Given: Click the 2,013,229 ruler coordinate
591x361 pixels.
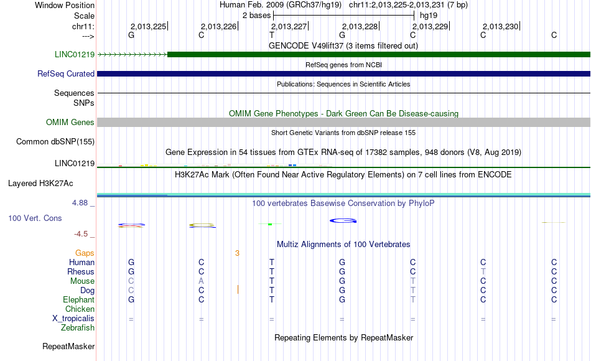Looking at the screenshot, I should (x=430, y=26).
